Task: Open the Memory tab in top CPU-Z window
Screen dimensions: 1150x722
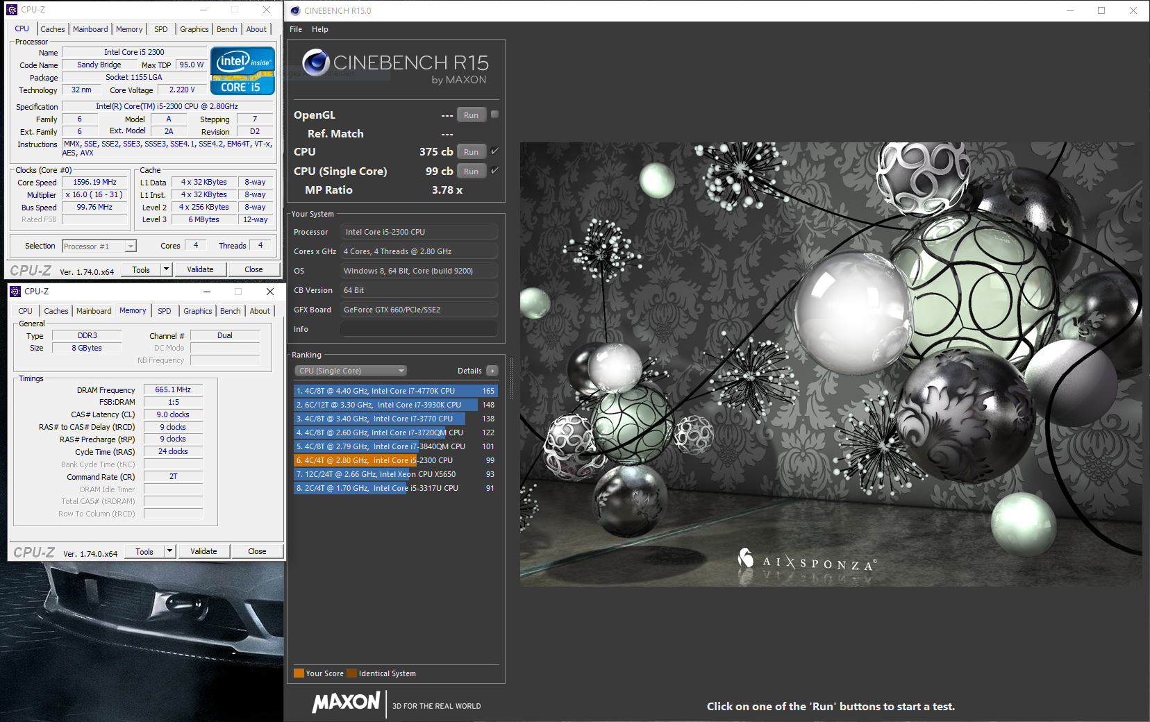Action: [129, 29]
